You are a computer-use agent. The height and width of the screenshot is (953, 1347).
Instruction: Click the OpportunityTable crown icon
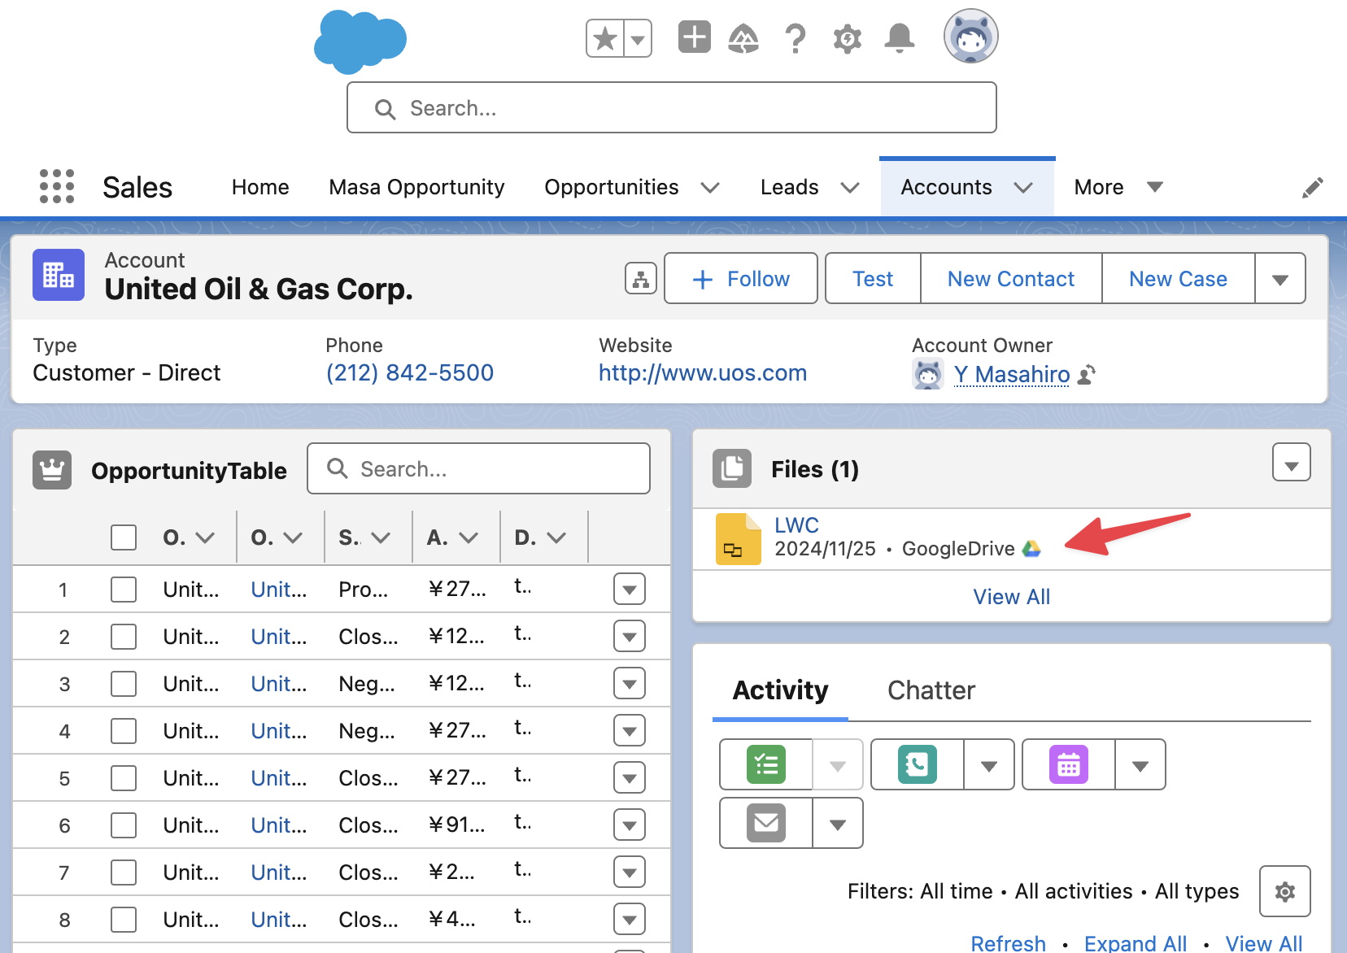[52, 470]
